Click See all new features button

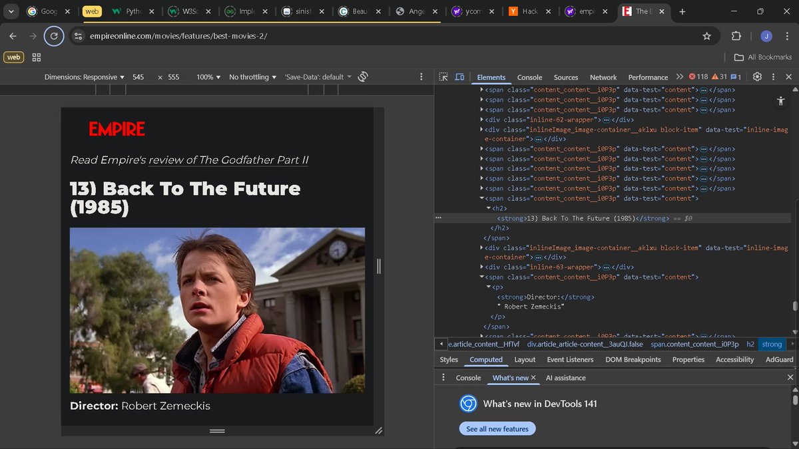[x=497, y=429]
